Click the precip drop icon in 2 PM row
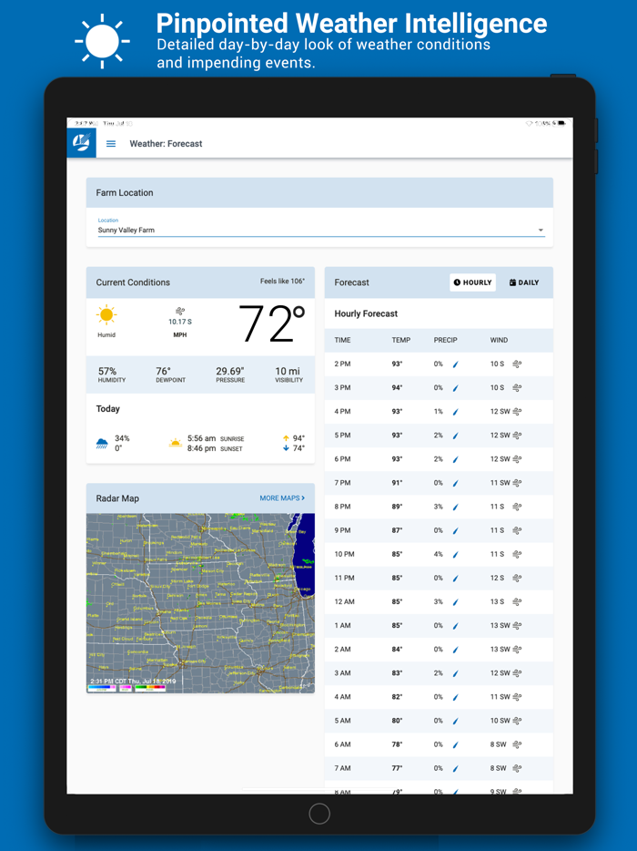Screen dimensions: 637x851 [x=455, y=364]
